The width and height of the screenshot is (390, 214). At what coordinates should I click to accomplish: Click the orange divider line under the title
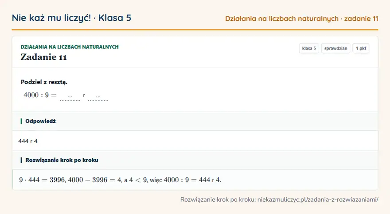195,30
